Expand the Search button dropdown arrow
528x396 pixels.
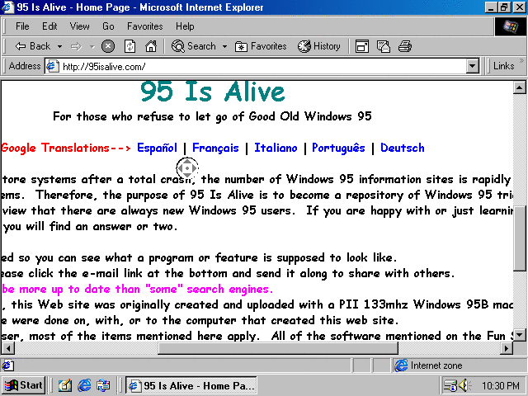[x=224, y=46]
